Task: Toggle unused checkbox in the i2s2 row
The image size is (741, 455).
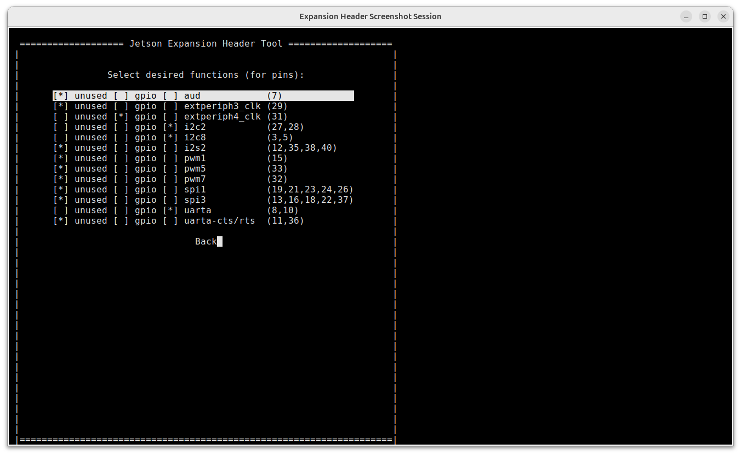Action: pyautogui.click(x=61, y=148)
